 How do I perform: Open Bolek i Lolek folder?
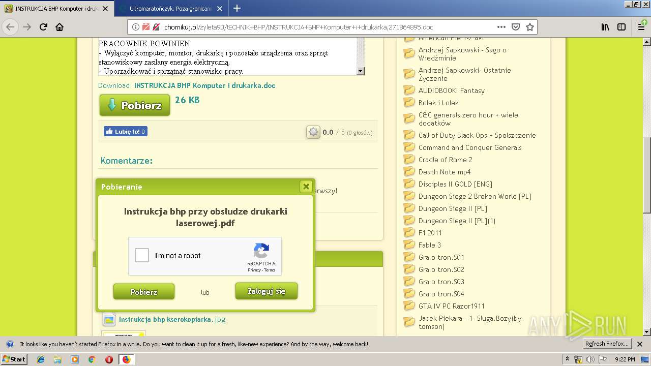point(438,103)
